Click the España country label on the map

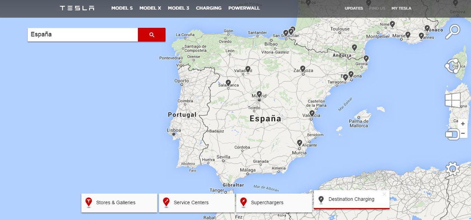[x=265, y=118]
